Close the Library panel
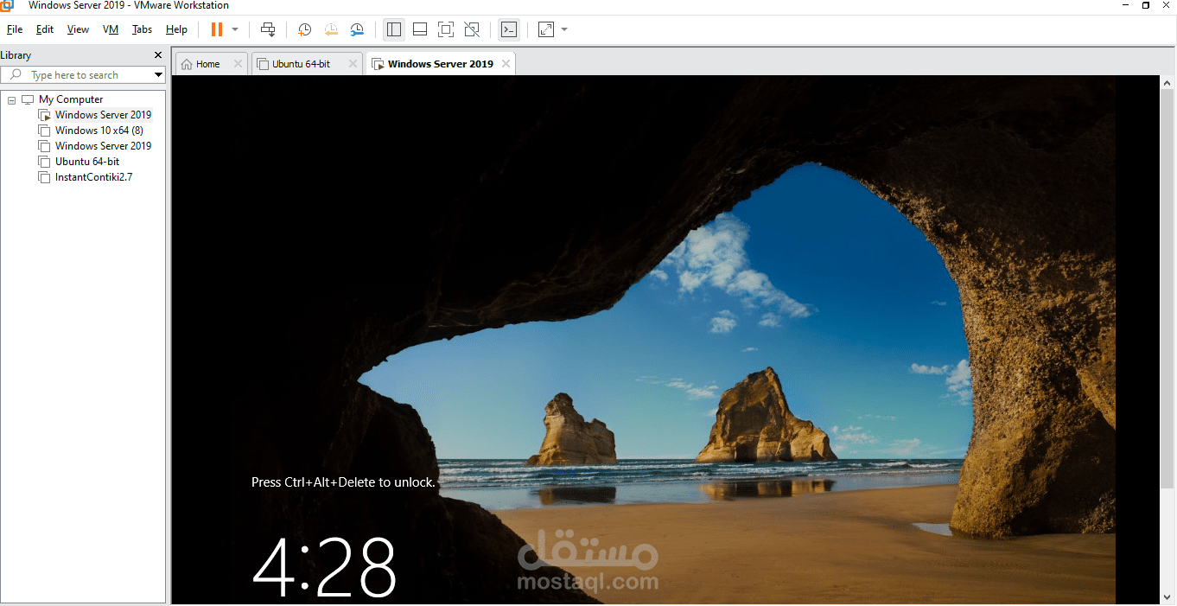 [x=157, y=55]
